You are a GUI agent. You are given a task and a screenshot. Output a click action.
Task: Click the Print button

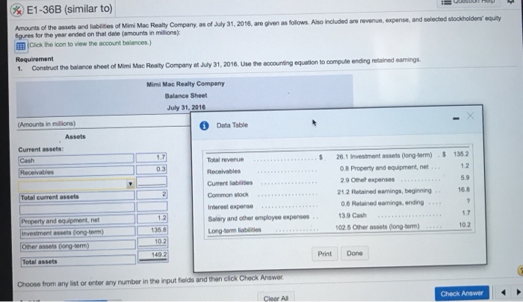pos(324,254)
